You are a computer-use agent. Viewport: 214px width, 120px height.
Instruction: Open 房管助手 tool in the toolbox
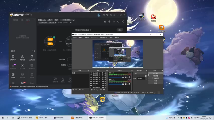[x=22, y=58]
